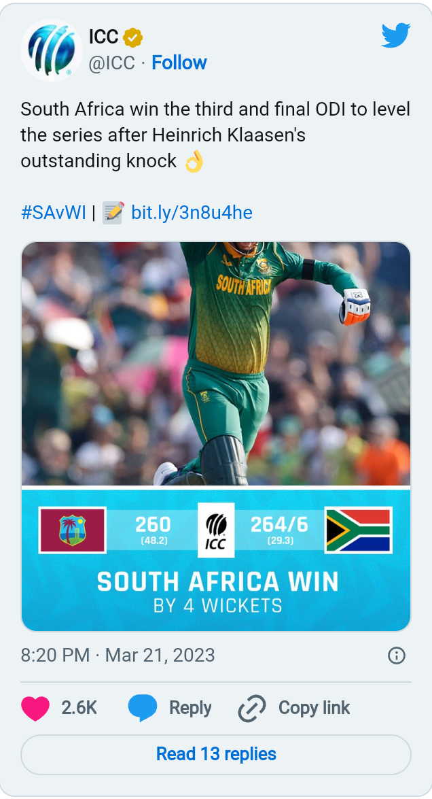432x799 pixels.
Task: Click the South Africa flag
Action: click(358, 530)
